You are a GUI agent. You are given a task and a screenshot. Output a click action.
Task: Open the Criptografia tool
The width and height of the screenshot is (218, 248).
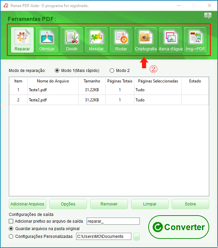tap(146, 40)
